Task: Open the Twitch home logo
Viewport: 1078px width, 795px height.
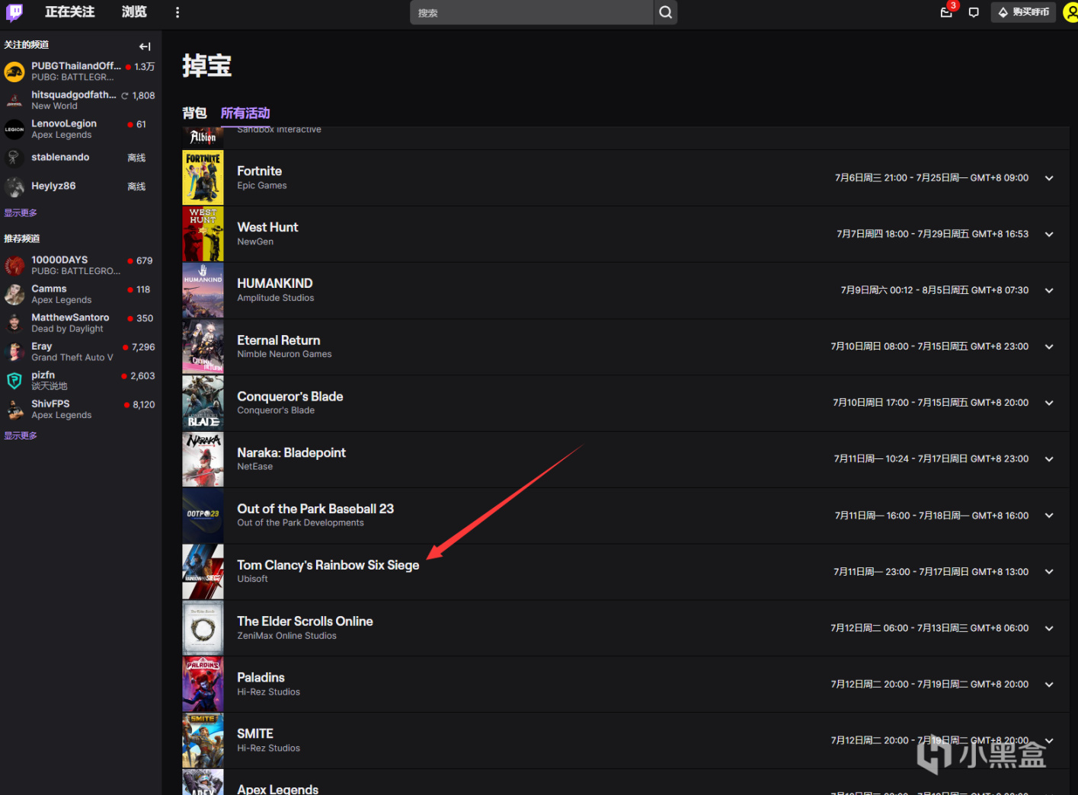Action: point(14,12)
